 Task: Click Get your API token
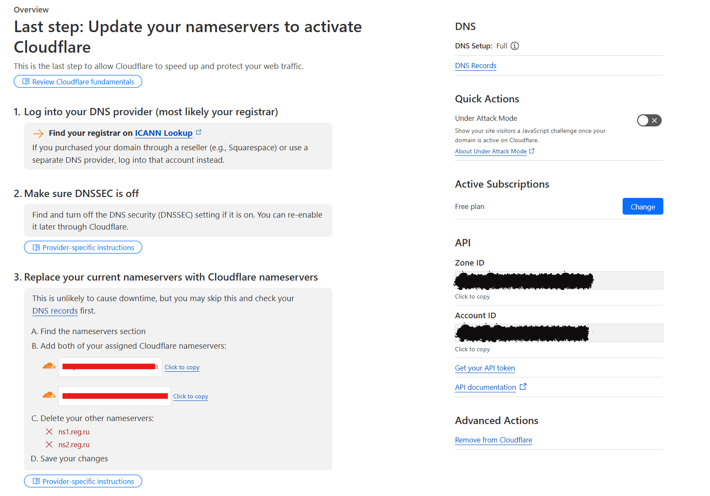pos(485,368)
